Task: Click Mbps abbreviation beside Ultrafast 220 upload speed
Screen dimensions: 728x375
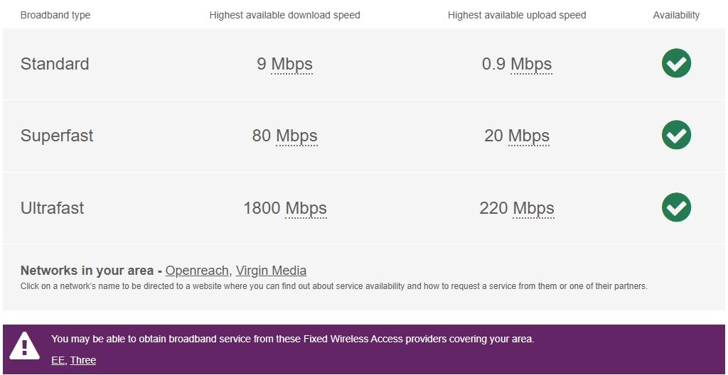Action: (x=533, y=208)
